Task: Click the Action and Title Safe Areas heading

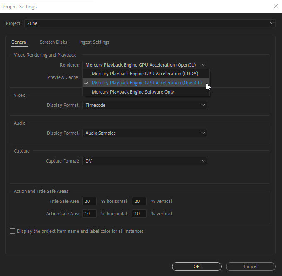Action: point(41,191)
